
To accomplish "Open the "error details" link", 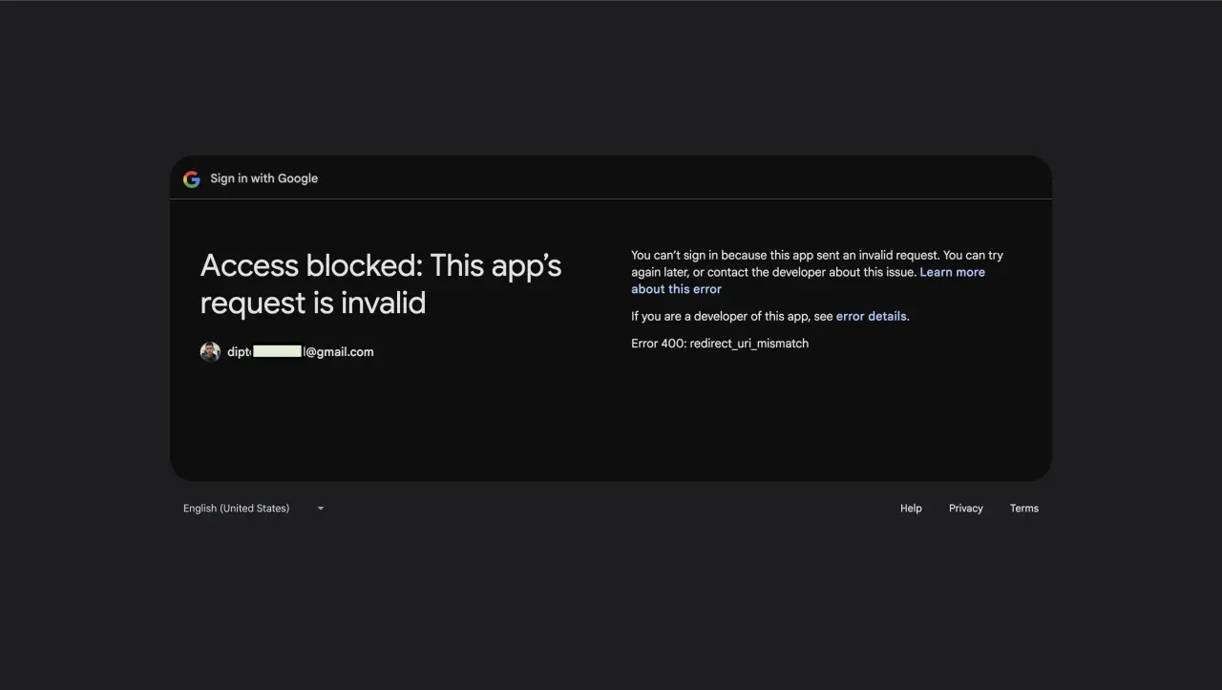I will tap(872, 316).
